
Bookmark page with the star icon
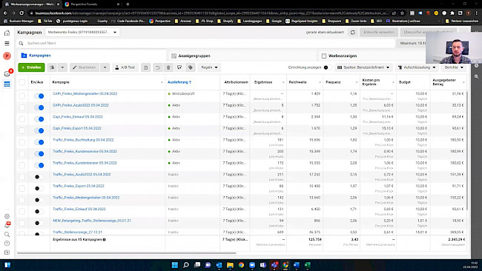click(402, 13)
